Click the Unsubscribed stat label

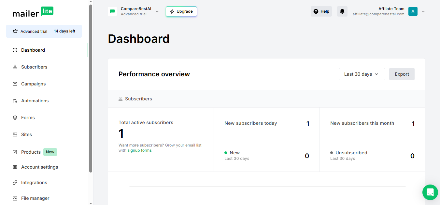[x=351, y=153]
